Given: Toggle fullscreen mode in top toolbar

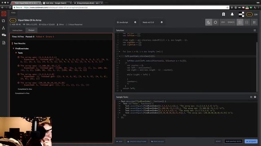Looking at the screenshot, I should click(x=254, y=22).
